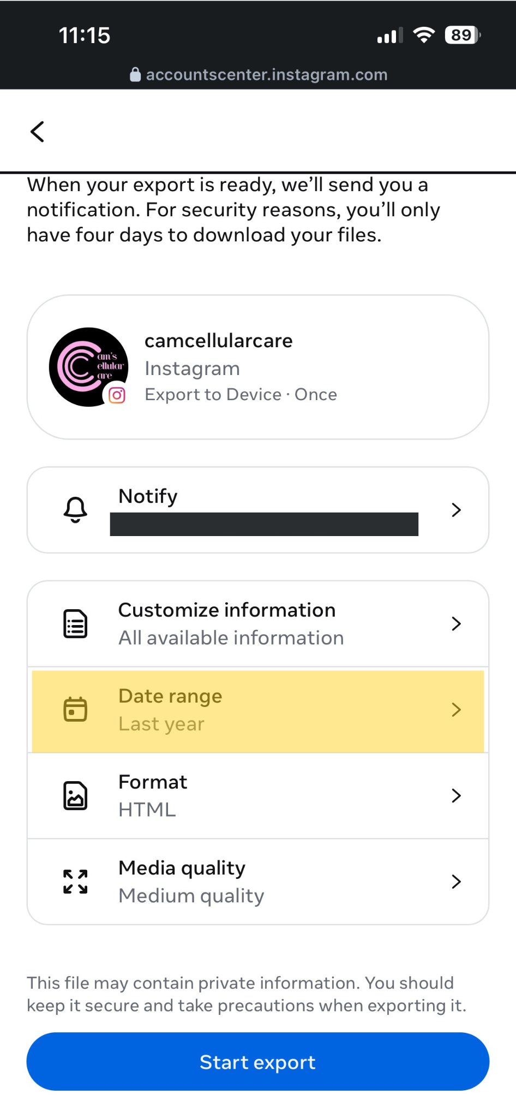
Task: Open the Media quality chevron arrow
Action: pos(457,882)
